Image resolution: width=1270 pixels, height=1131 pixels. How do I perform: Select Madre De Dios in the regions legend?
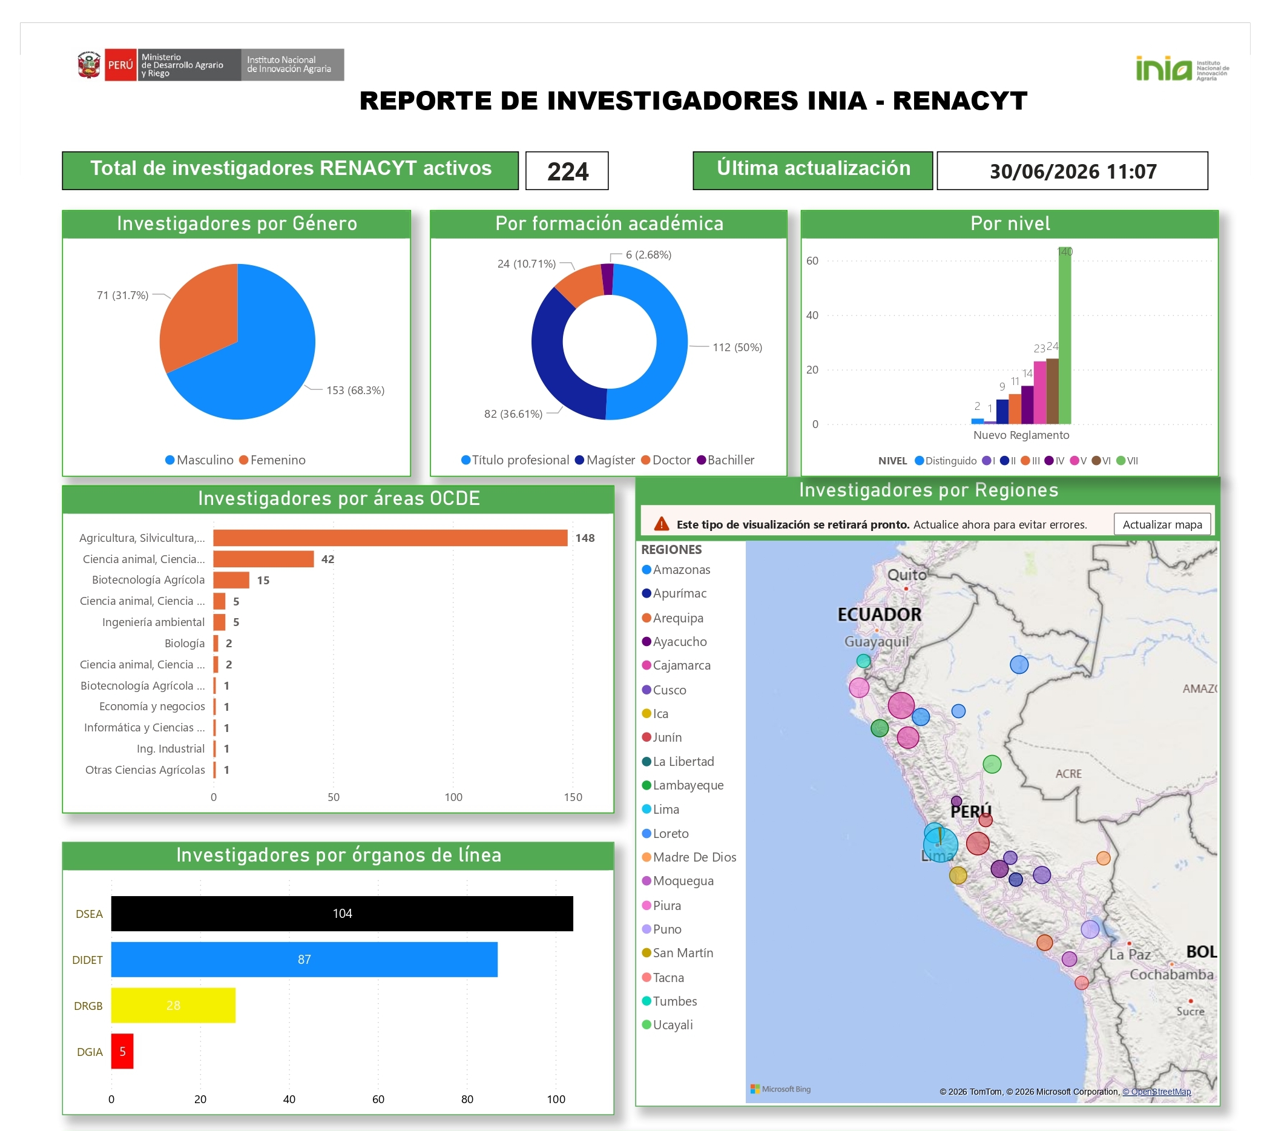click(x=688, y=857)
